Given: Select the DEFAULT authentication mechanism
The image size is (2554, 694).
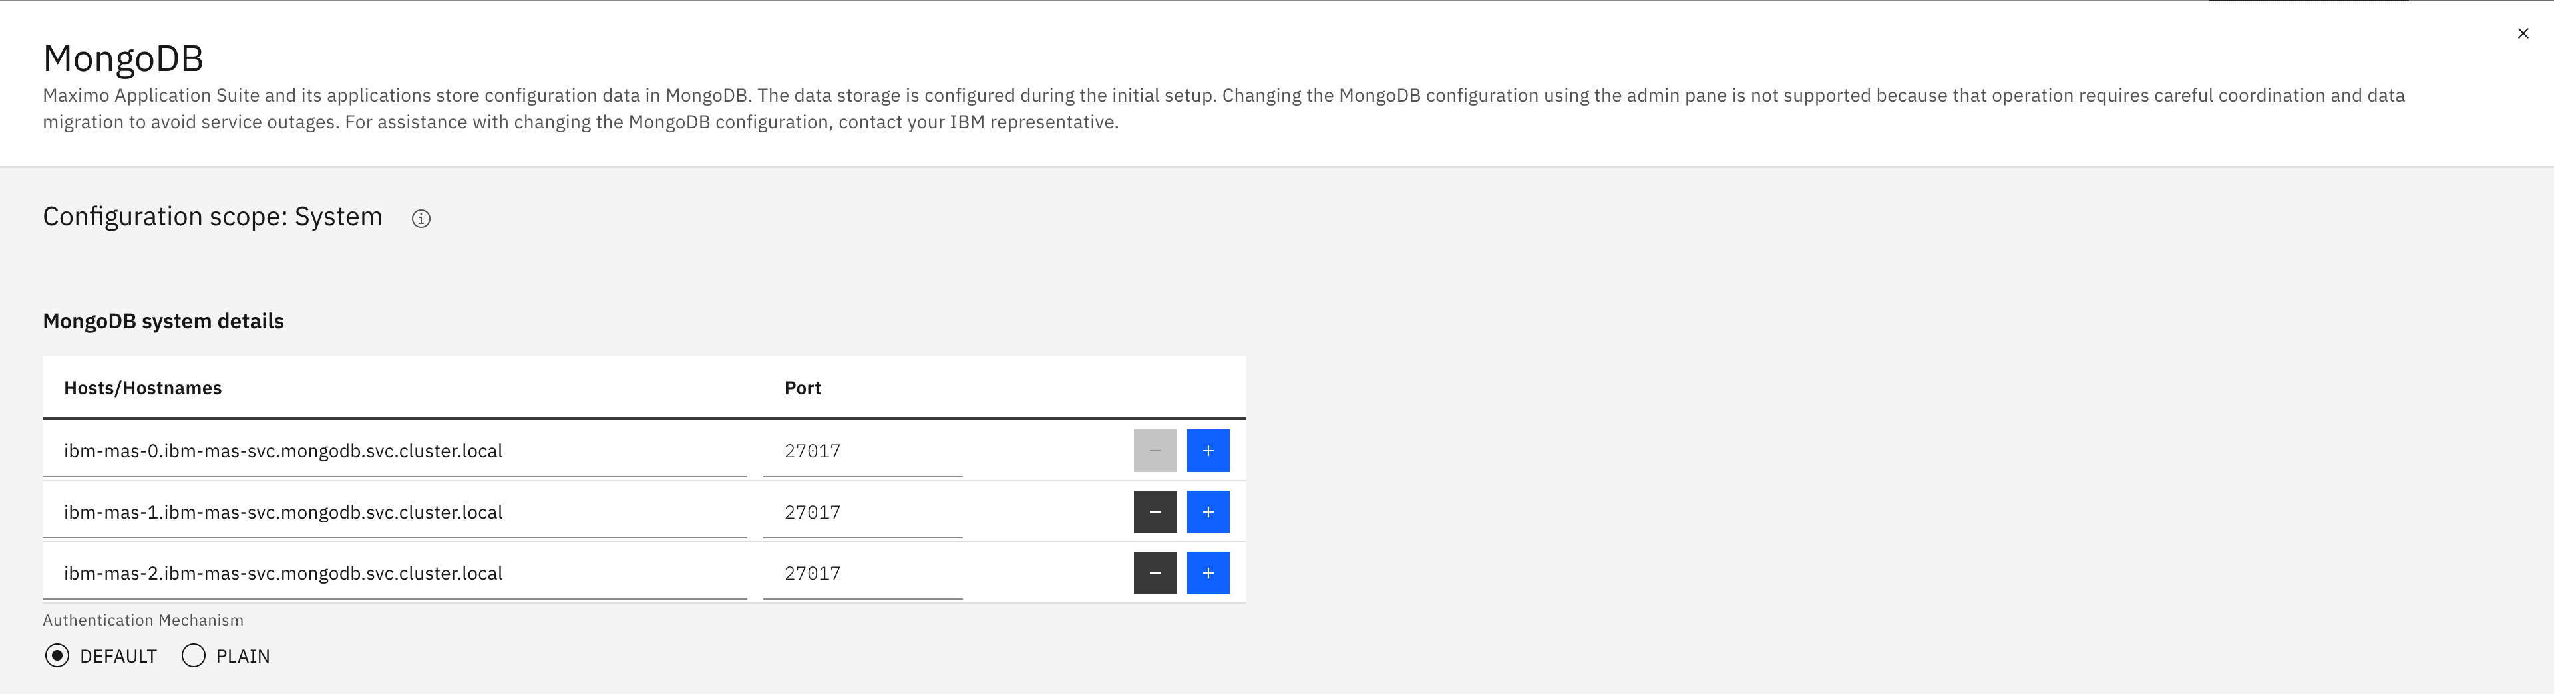Looking at the screenshot, I should tap(57, 655).
